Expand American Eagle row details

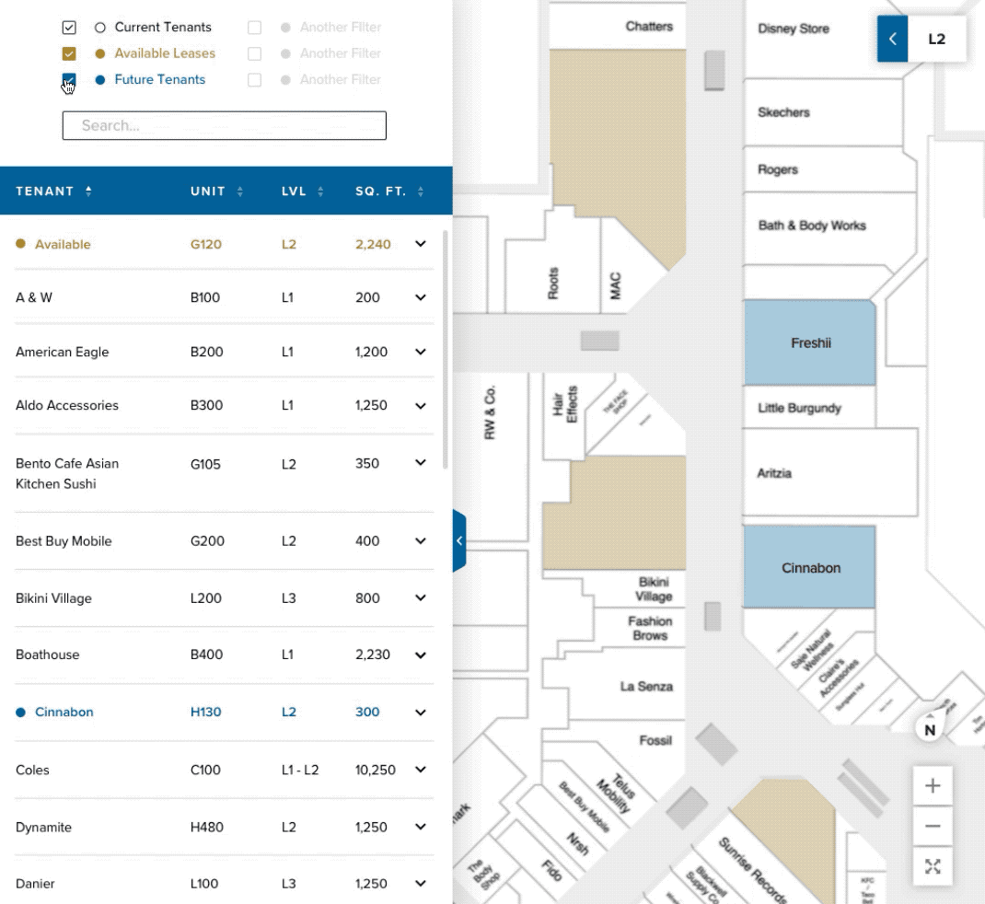point(421,352)
